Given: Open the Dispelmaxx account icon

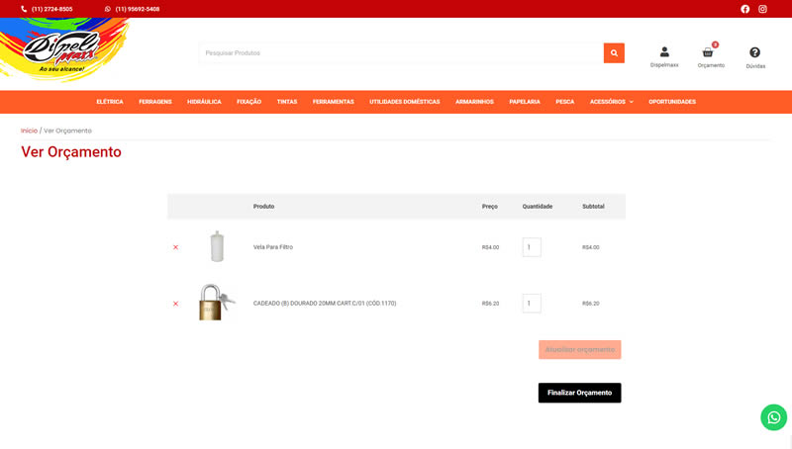Looking at the screenshot, I should [664, 52].
